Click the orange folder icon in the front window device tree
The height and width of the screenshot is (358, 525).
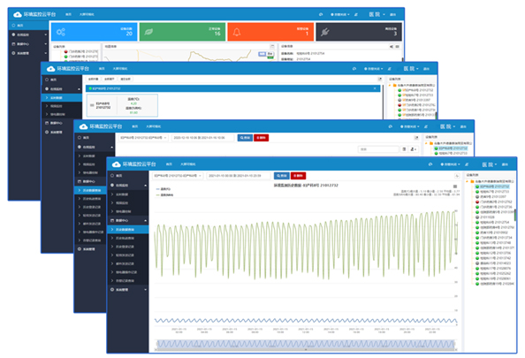[x=472, y=181]
